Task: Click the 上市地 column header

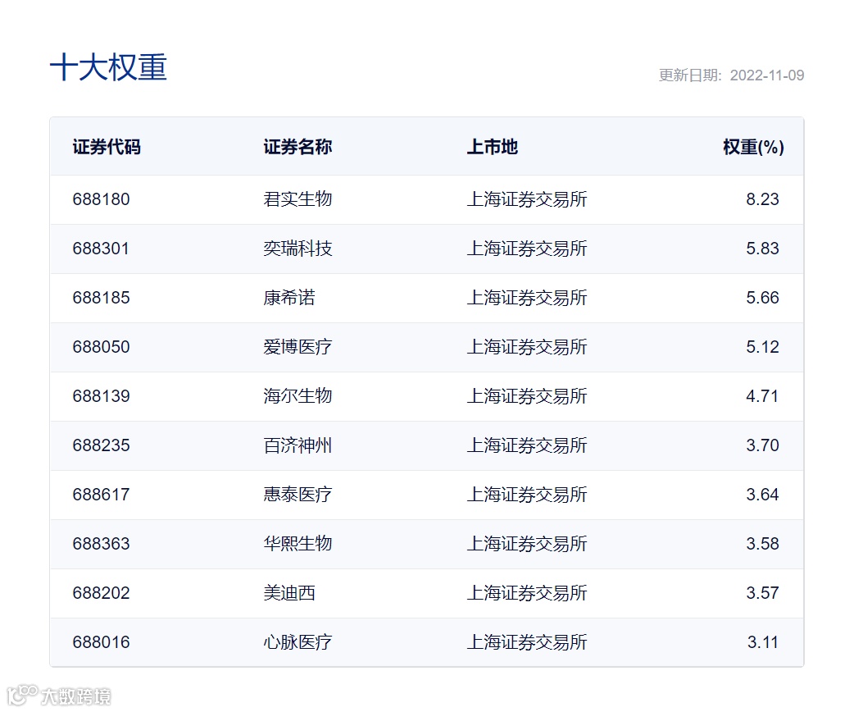Action: point(493,147)
